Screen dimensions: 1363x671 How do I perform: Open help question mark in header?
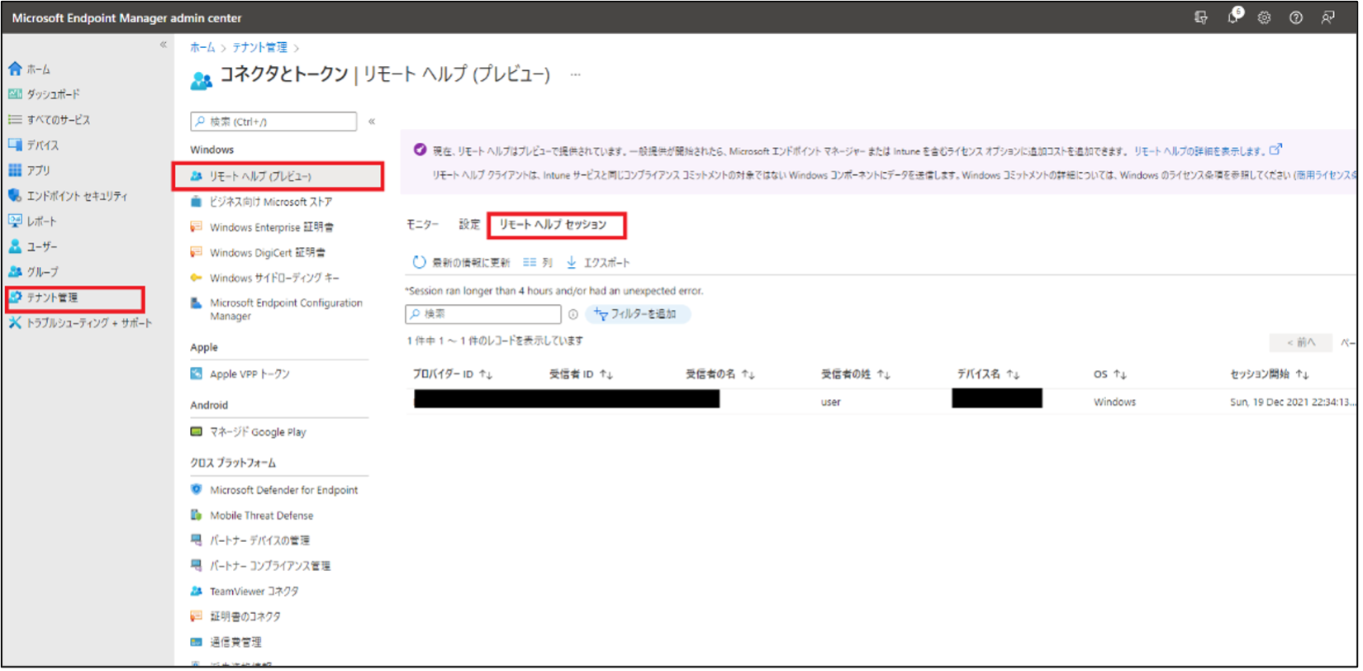tap(1296, 17)
